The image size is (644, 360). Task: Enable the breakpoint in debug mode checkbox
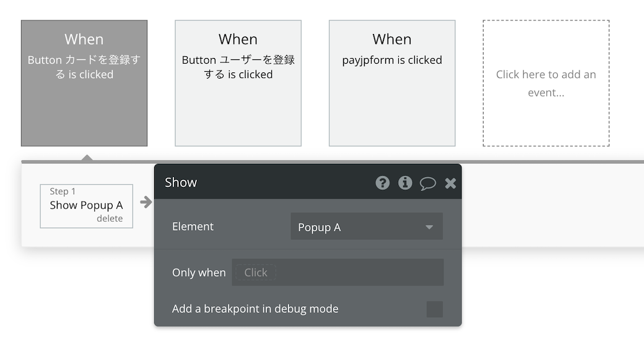435,309
